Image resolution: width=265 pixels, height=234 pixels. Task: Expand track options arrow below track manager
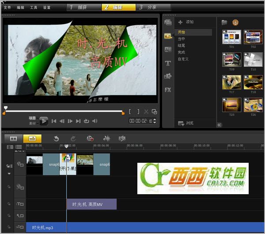tap(8, 174)
